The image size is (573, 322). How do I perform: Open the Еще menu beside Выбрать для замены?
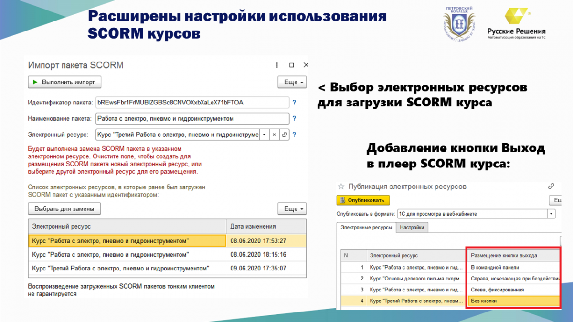click(x=292, y=208)
